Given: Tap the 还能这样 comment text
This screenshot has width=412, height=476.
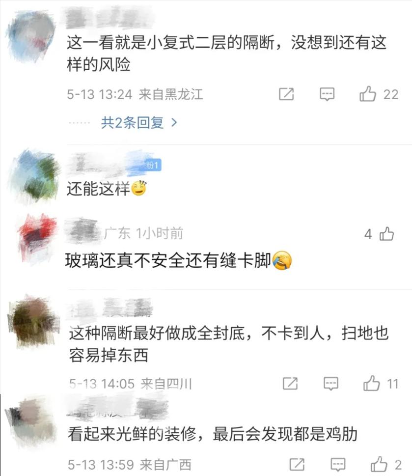Looking at the screenshot, I should point(98,189).
